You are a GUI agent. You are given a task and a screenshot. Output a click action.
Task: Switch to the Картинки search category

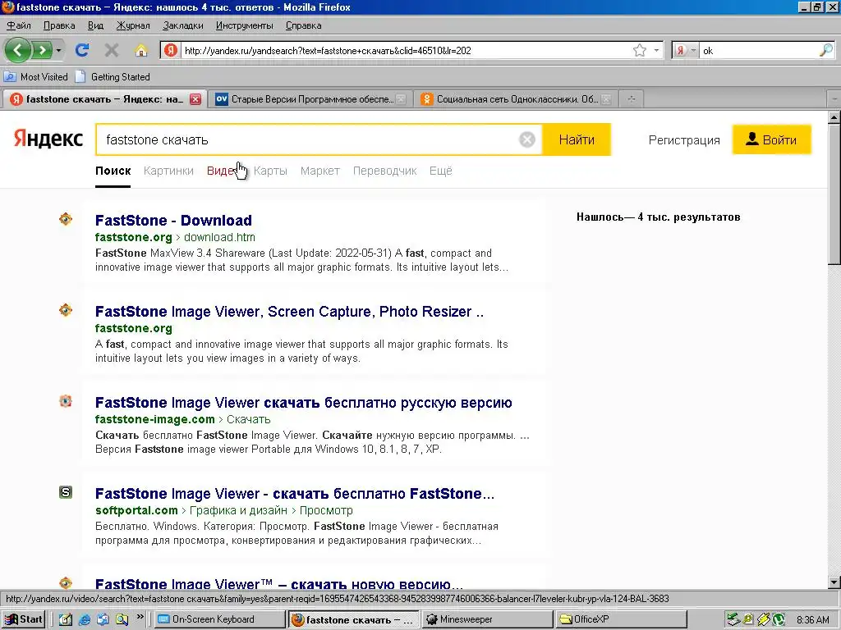(x=168, y=171)
